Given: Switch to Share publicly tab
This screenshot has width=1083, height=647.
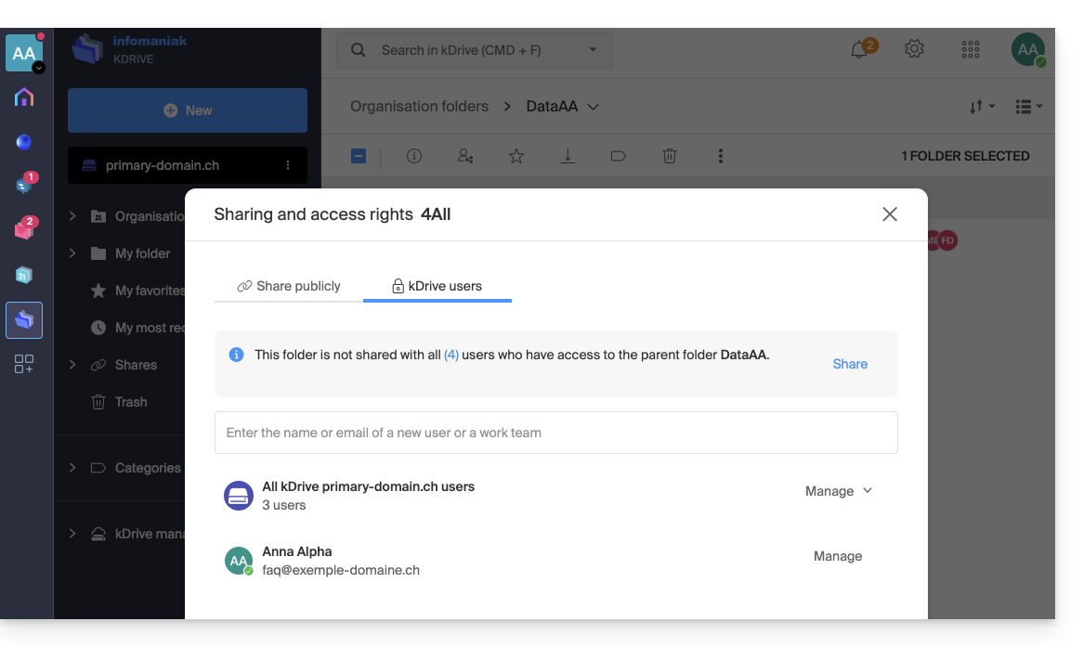Looking at the screenshot, I should click(289, 286).
